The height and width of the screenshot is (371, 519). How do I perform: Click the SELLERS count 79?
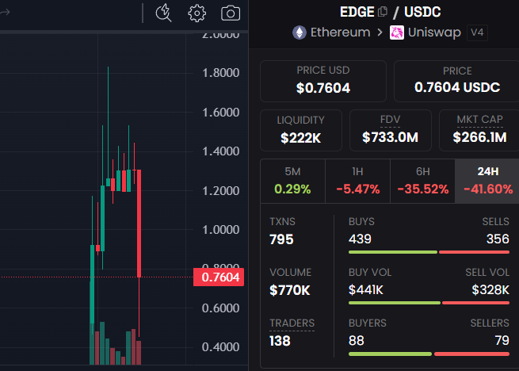(x=502, y=341)
